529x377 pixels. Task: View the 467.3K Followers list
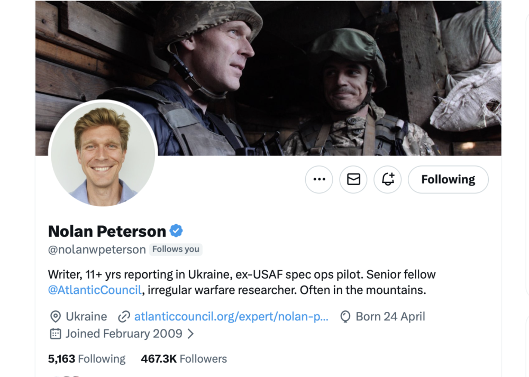[x=184, y=359]
